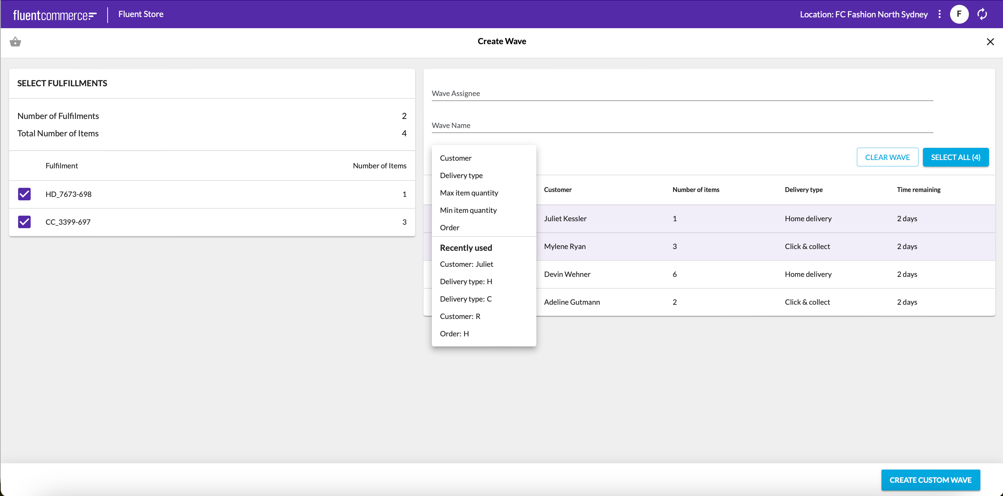Screen dimensions: 1003x496
Task: Toggle checkbox for CC_3399-697 fulfilment
Action: click(x=24, y=222)
